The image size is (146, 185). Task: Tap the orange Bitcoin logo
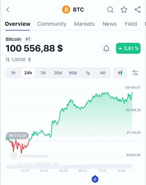point(66,9)
